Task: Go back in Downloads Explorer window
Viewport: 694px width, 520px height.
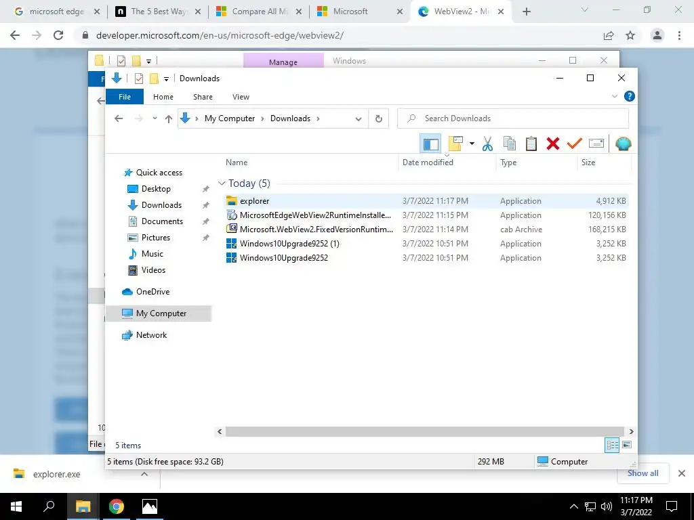Action: tap(119, 118)
